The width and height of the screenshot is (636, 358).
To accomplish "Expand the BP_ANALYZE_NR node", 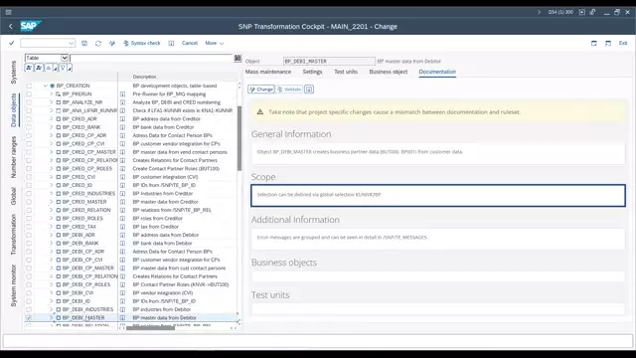I will (x=51, y=102).
